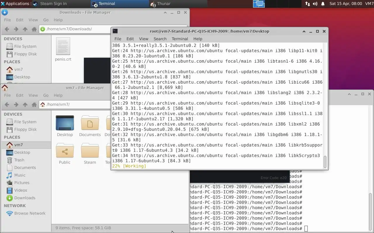This screenshot has width=374, height=233.
Task: Select the Desktop folder icon in vm7 window
Action: tap(65, 123)
